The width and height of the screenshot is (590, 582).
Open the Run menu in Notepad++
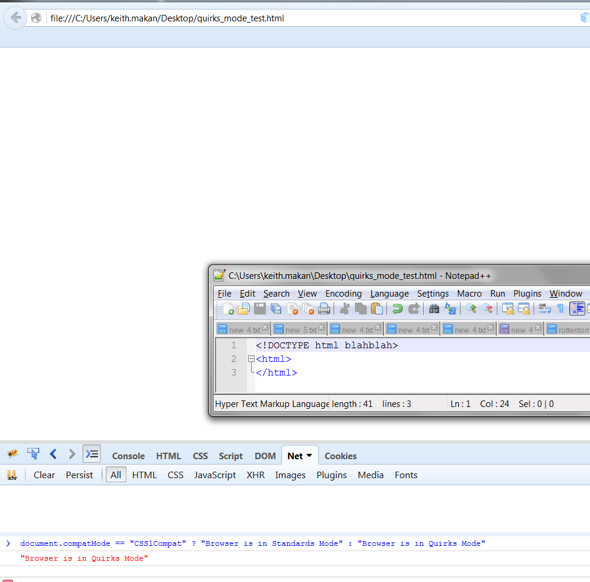(497, 294)
